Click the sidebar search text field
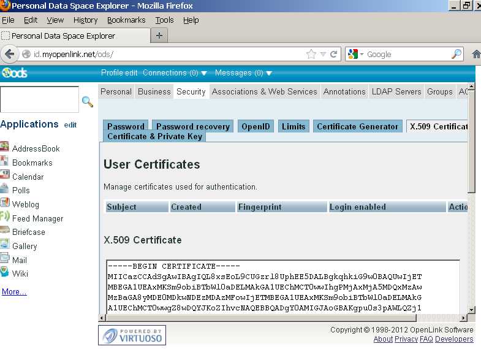The image size is (481, 349). click(x=40, y=99)
